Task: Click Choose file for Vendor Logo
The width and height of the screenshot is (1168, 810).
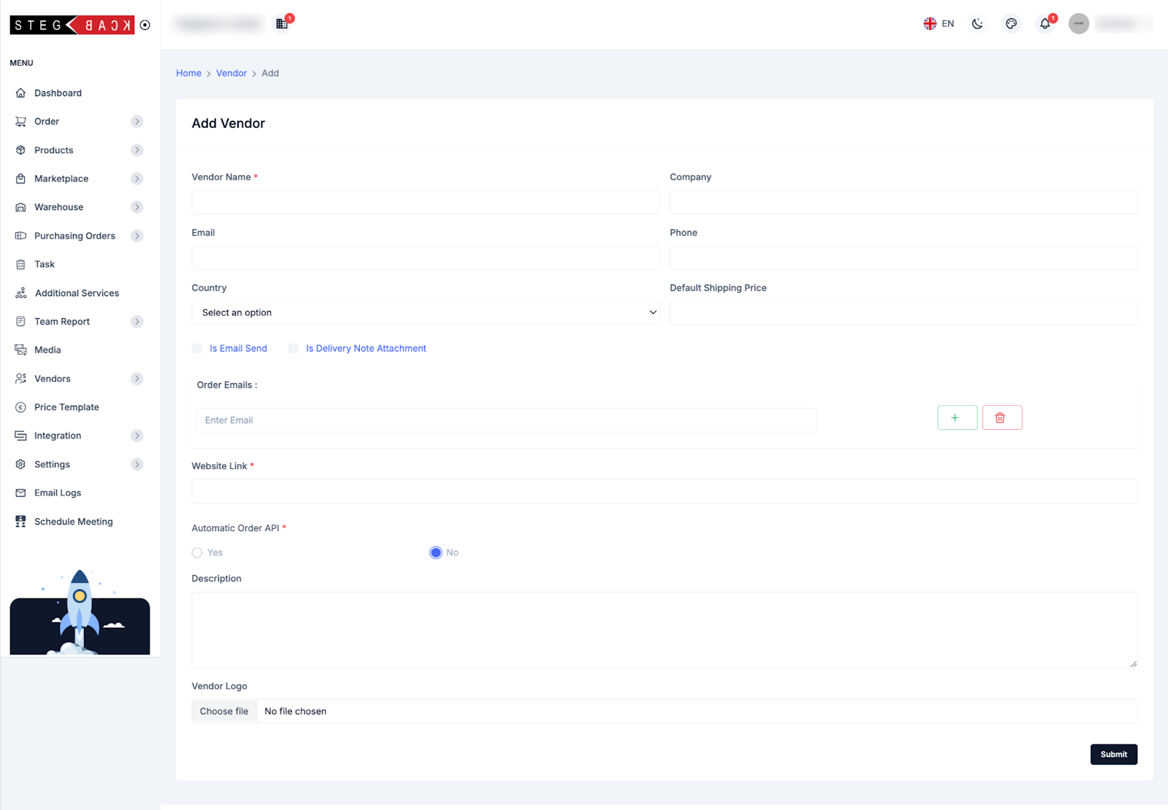Action: tap(224, 711)
